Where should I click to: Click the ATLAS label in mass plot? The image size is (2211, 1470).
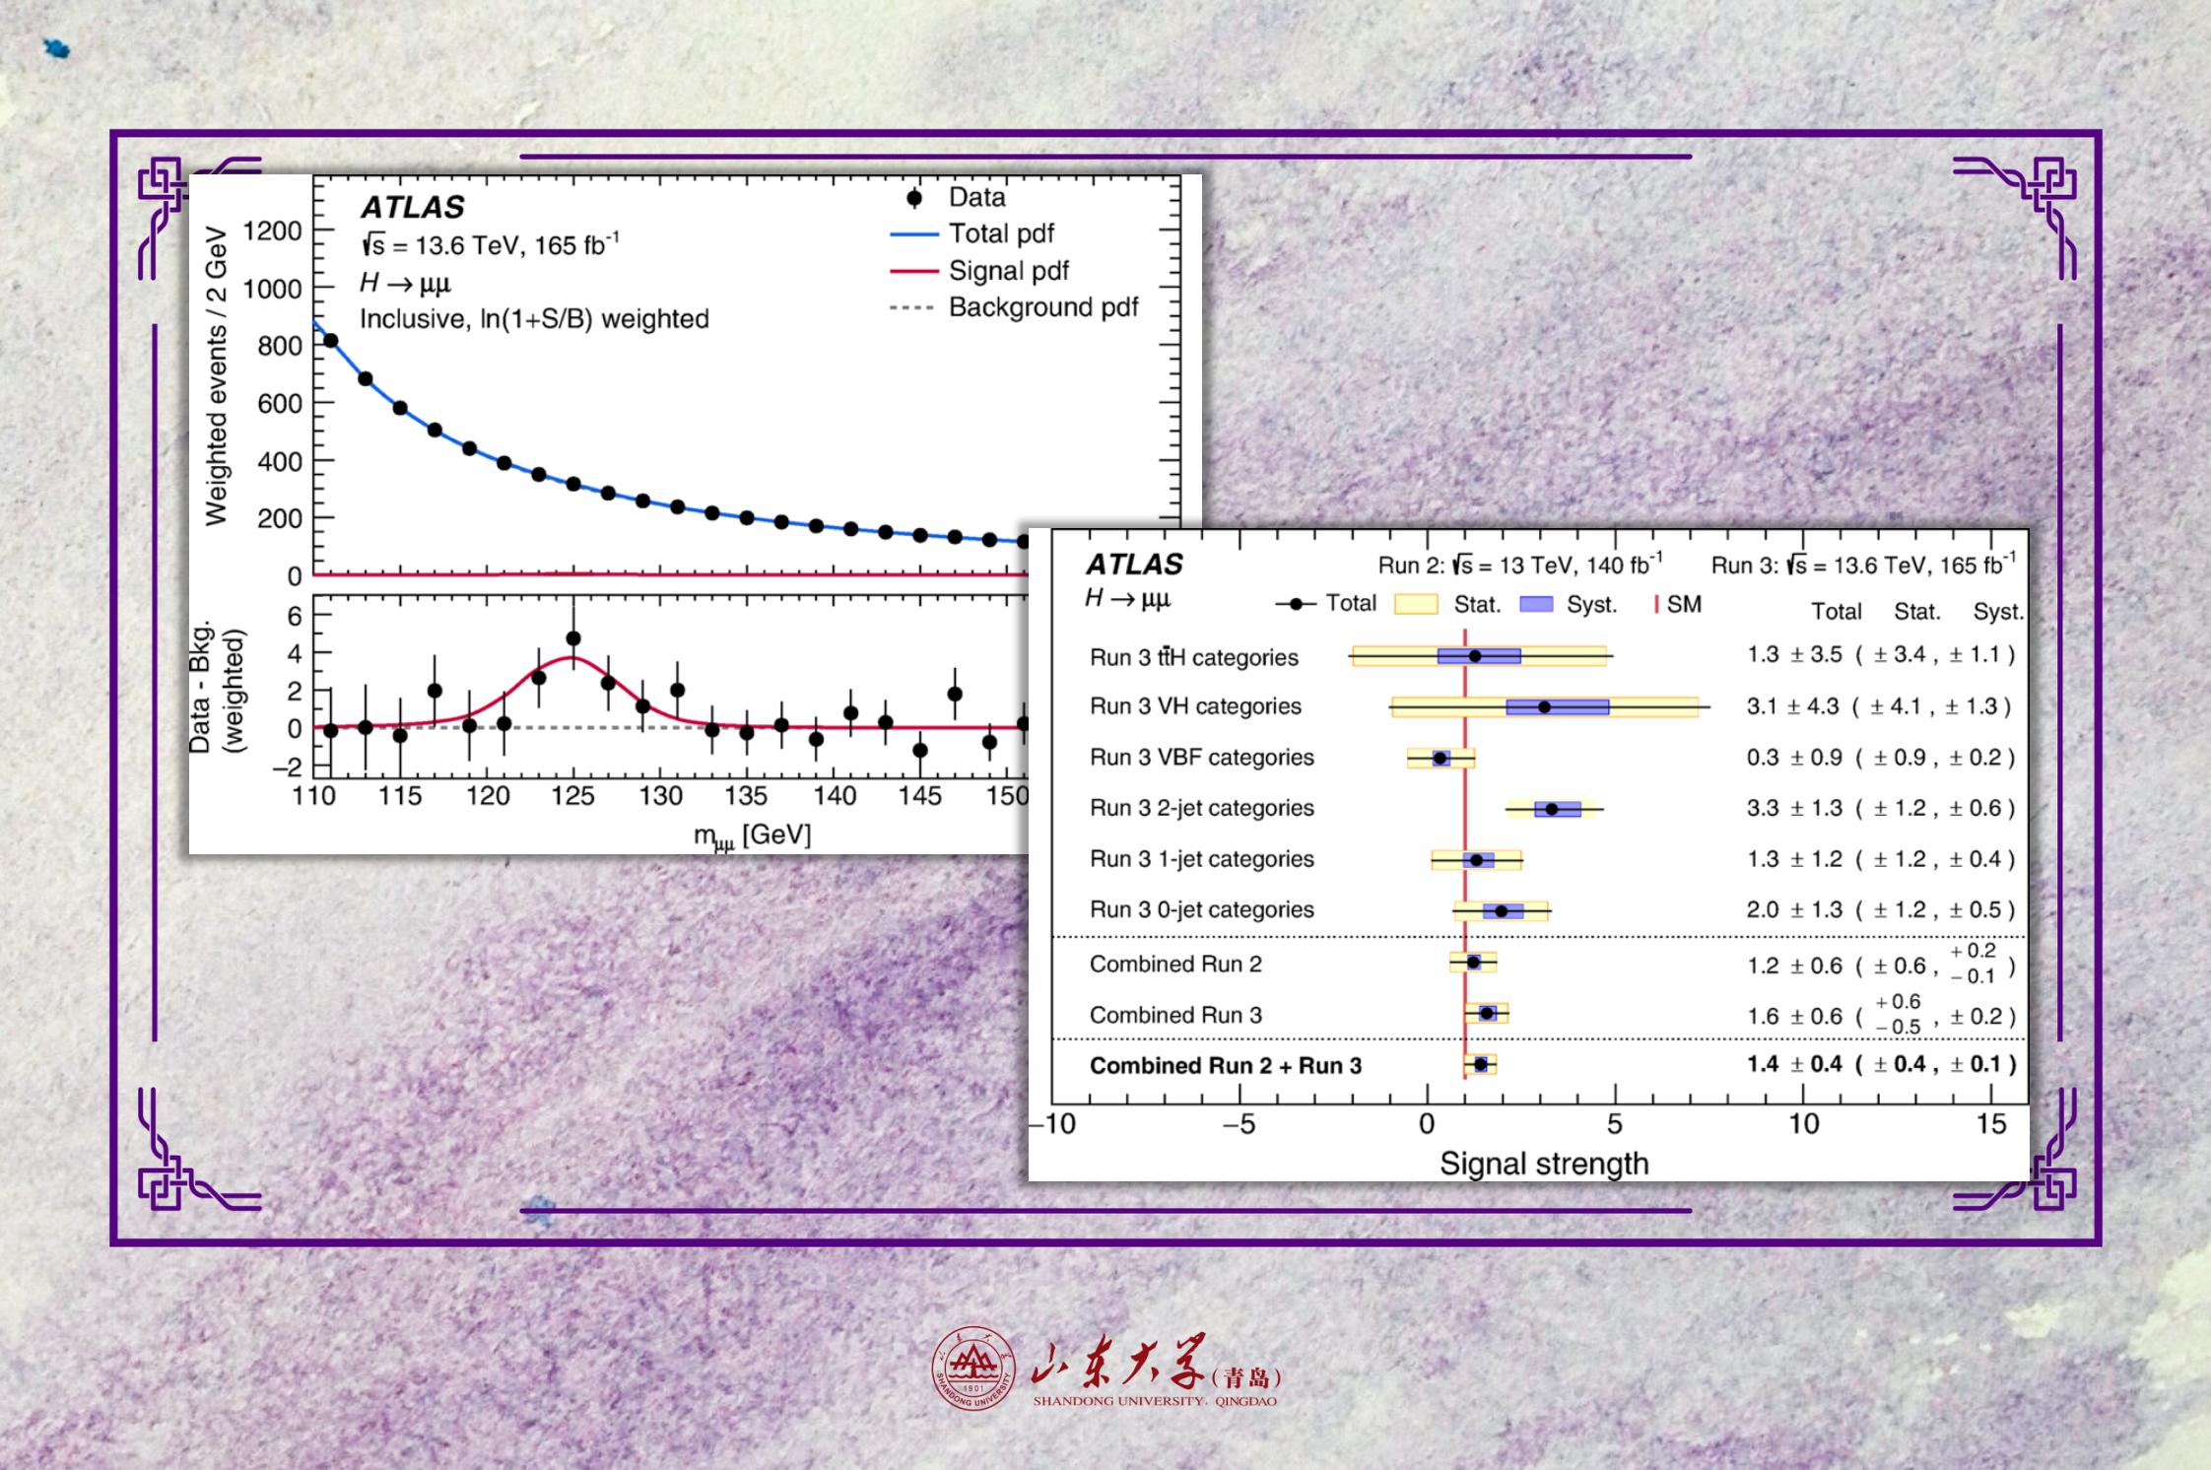(x=413, y=207)
